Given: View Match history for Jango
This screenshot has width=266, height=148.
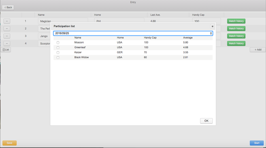Looking at the screenshot, I should pyautogui.click(x=236, y=36).
